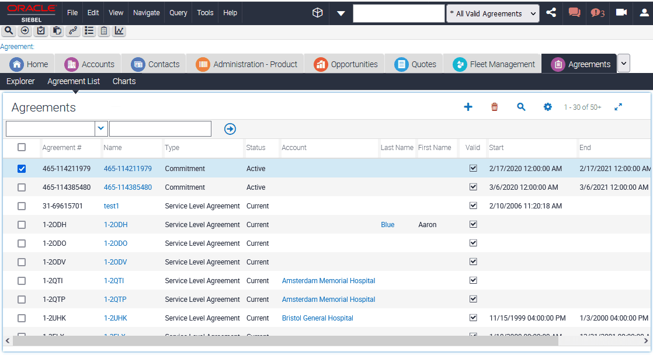Expand the saved query dropdown above the list
This screenshot has height=355, width=653.
100,128
